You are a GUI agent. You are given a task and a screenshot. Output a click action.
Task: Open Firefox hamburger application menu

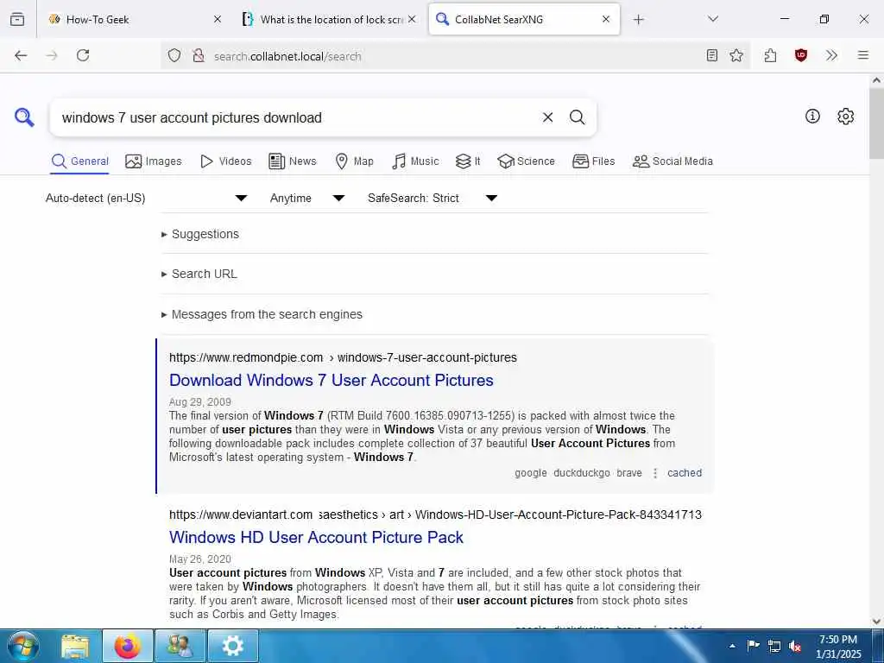tap(863, 55)
